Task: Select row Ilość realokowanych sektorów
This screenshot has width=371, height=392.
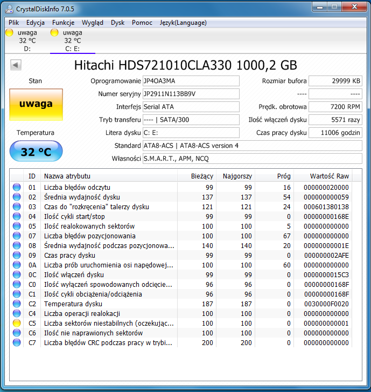Action: click(181, 226)
